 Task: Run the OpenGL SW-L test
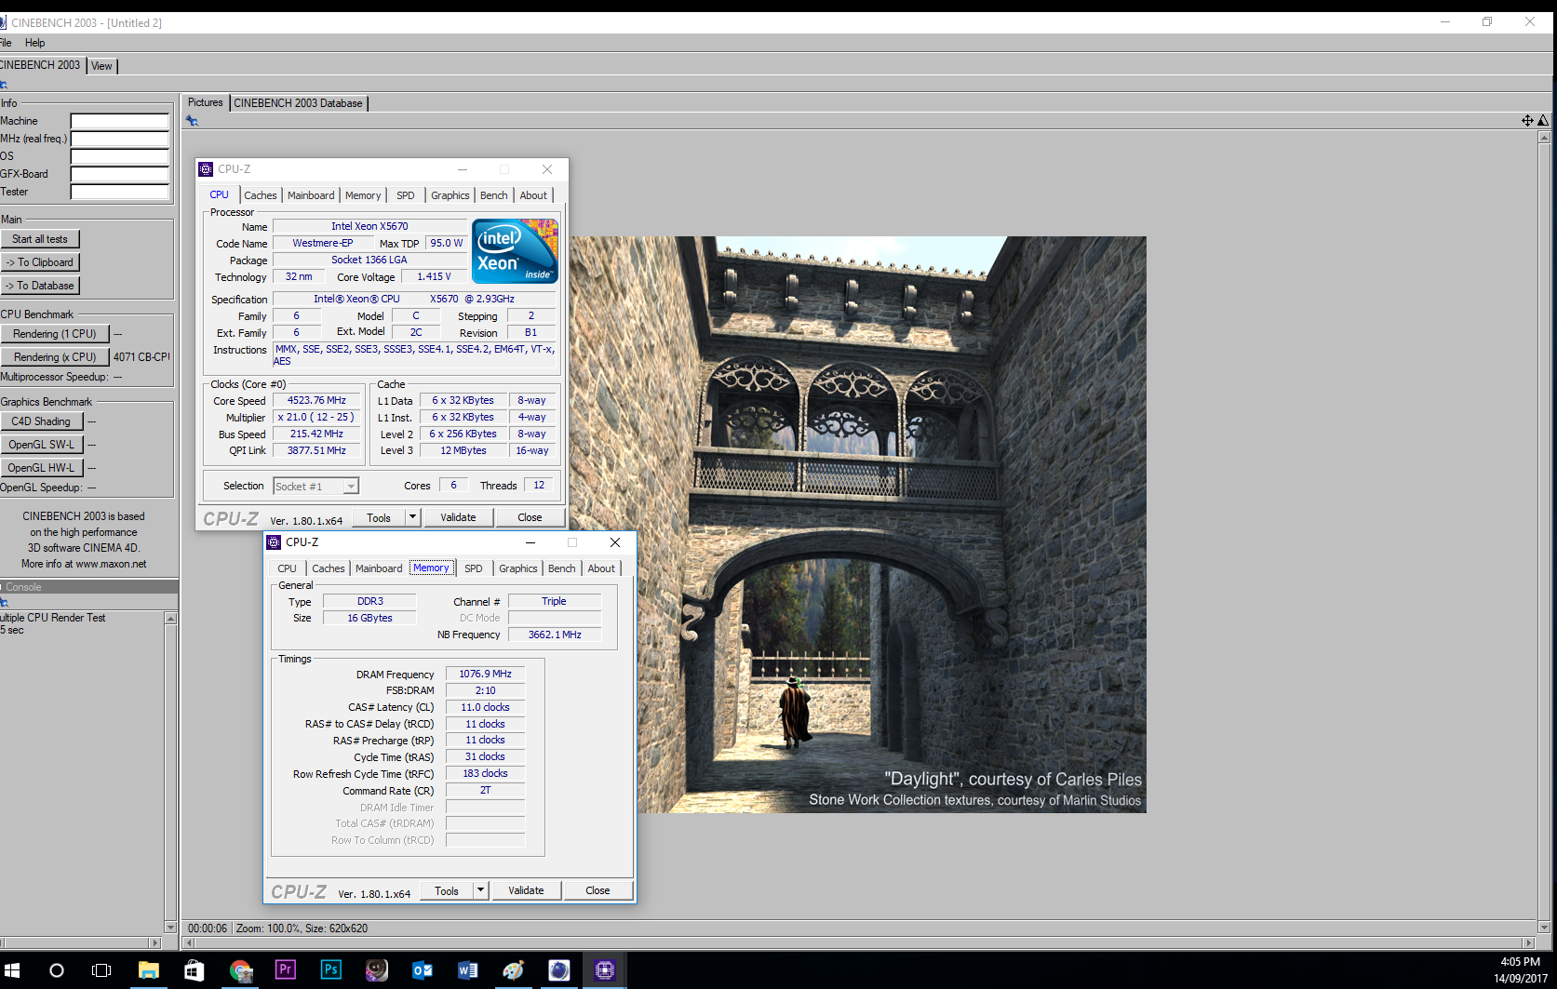pos(42,445)
